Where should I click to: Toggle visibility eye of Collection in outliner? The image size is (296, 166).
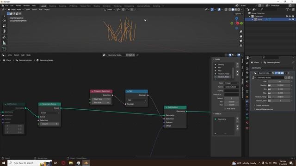tap(290, 17)
